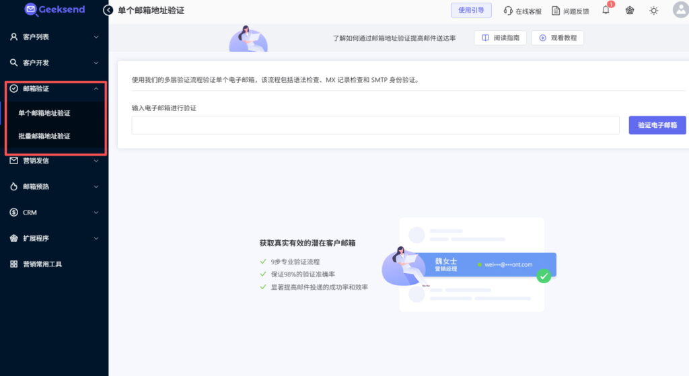689x376 pixels.
Task: Expand the 客户列表 chevron
Action: (x=96, y=37)
